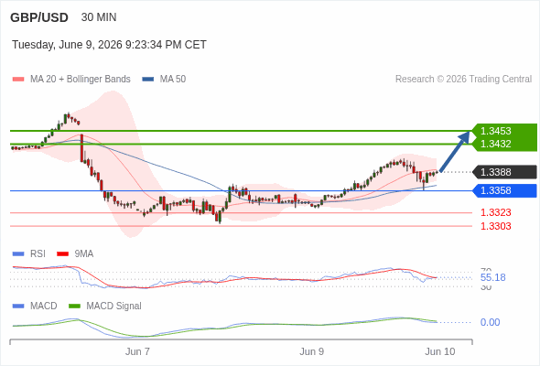Click the 30 MIN timeframe label
This screenshot has width=540, height=366.
point(99,17)
